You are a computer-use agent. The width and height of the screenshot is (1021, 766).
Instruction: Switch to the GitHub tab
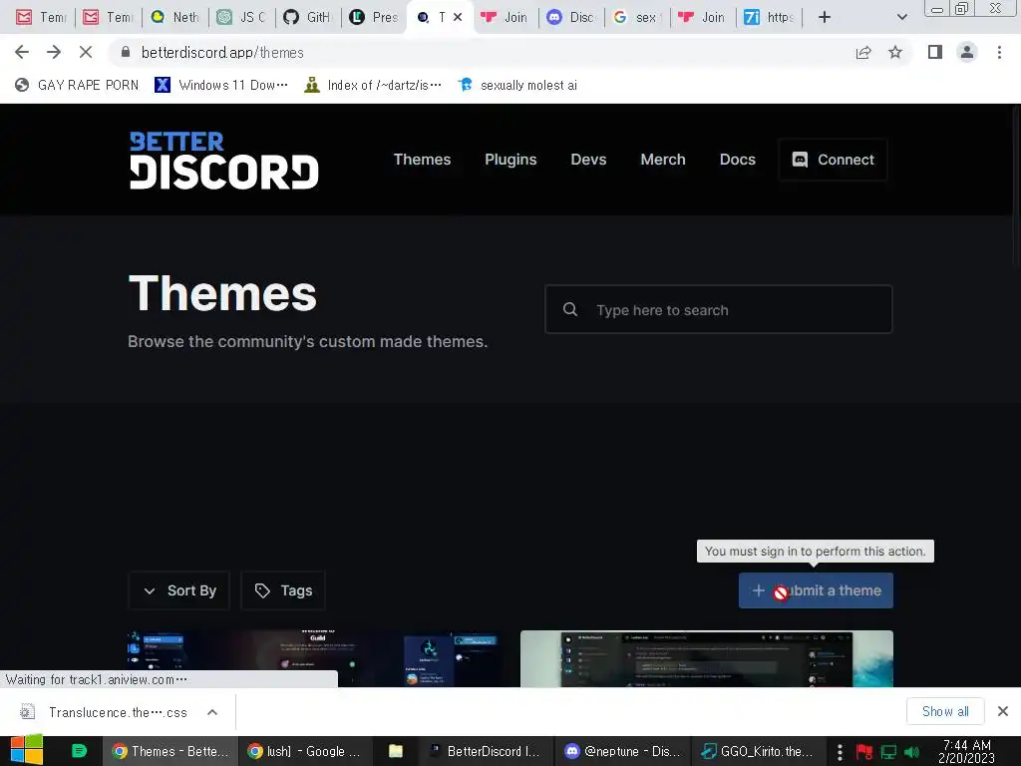(x=308, y=17)
